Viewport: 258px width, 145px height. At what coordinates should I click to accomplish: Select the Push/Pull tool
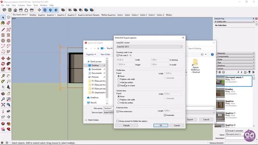(x=8, y=58)
